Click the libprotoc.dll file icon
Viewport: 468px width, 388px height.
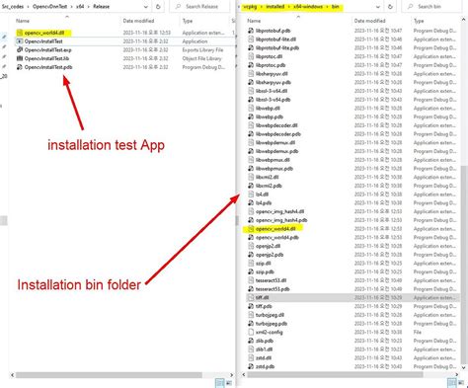tap(251, 56)
